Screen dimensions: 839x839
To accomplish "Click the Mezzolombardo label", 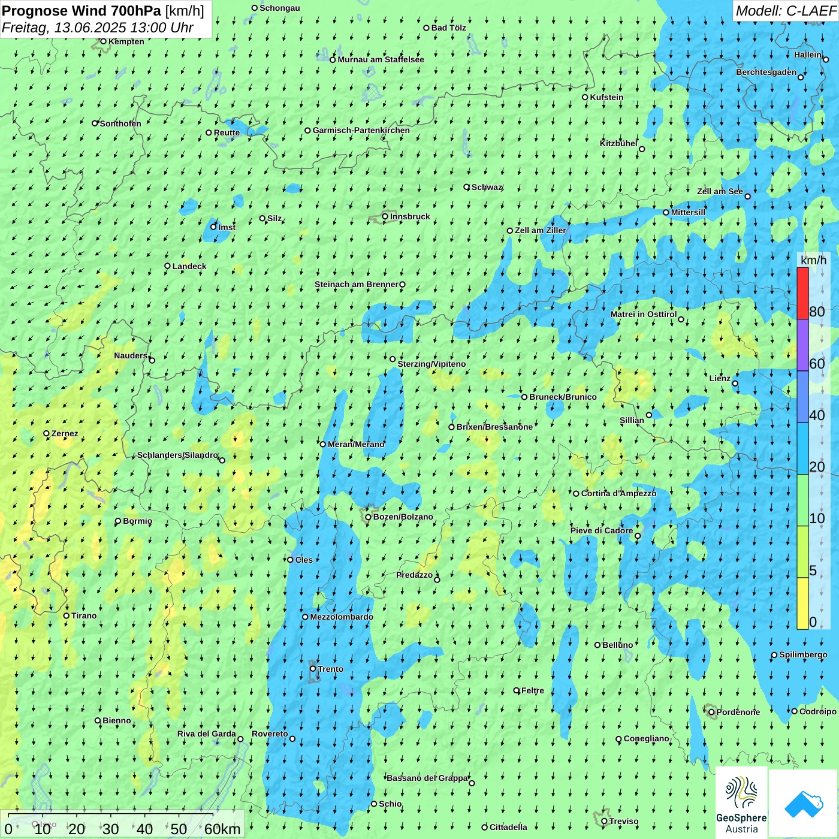I will [342, 617].
